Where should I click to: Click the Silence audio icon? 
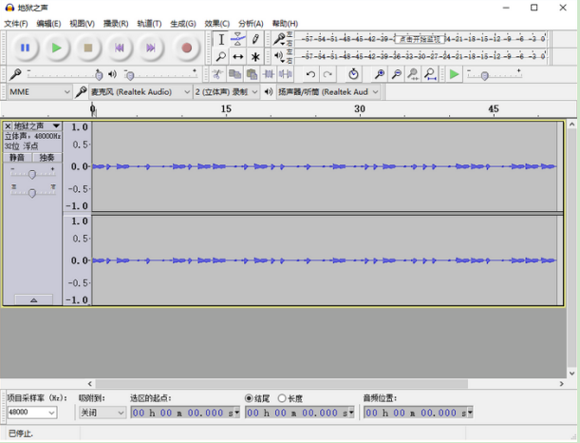tap(285, 74)
